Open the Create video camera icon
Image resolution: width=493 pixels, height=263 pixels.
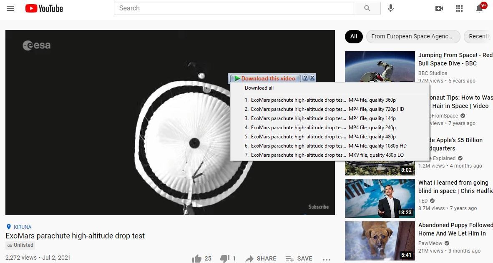click(x=439, y=8)
